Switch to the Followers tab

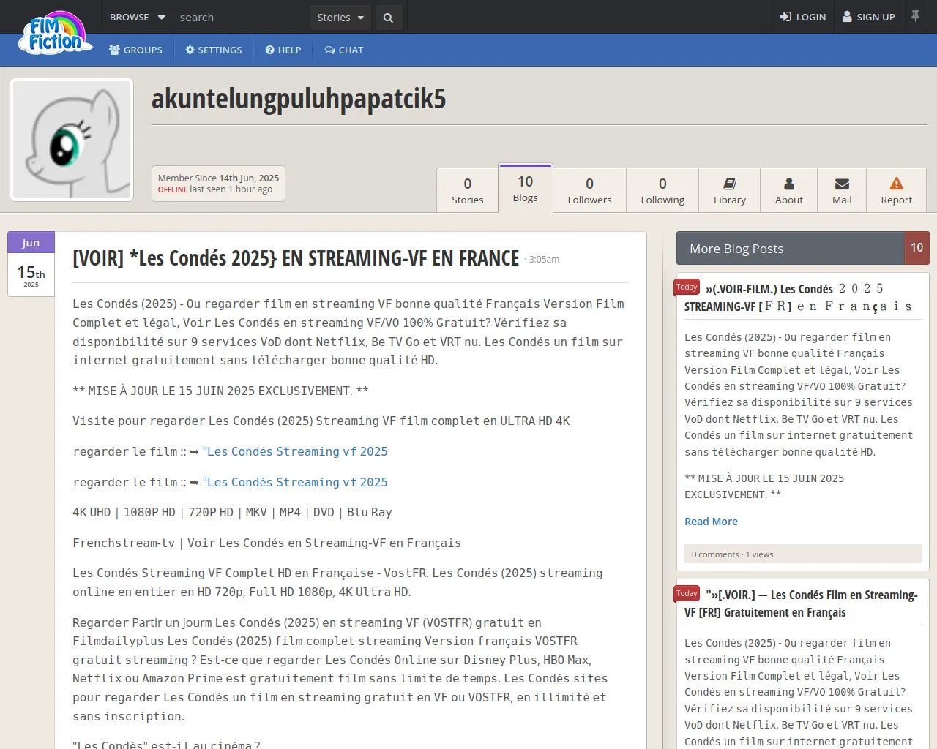(x=589, y=191)
